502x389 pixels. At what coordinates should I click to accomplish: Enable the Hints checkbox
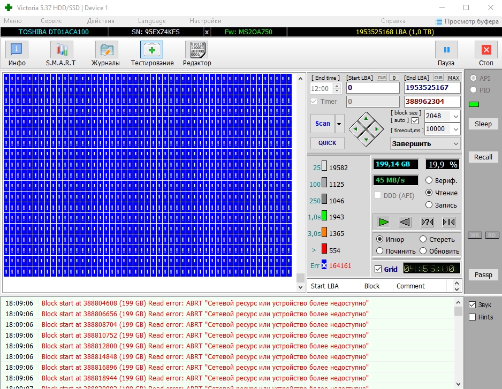click(472, 317)
